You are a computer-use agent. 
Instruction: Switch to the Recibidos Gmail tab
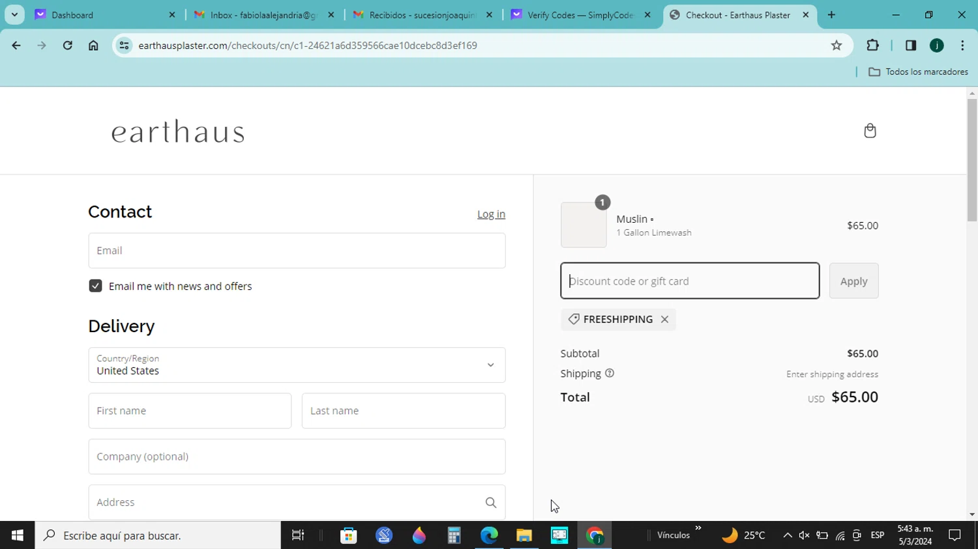coord(423,15)
